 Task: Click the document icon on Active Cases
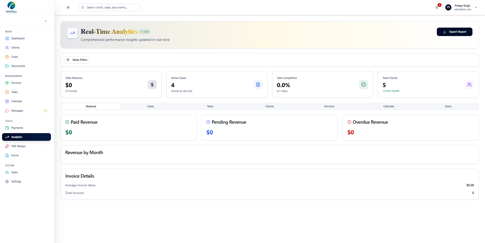(x=258, y=85)
